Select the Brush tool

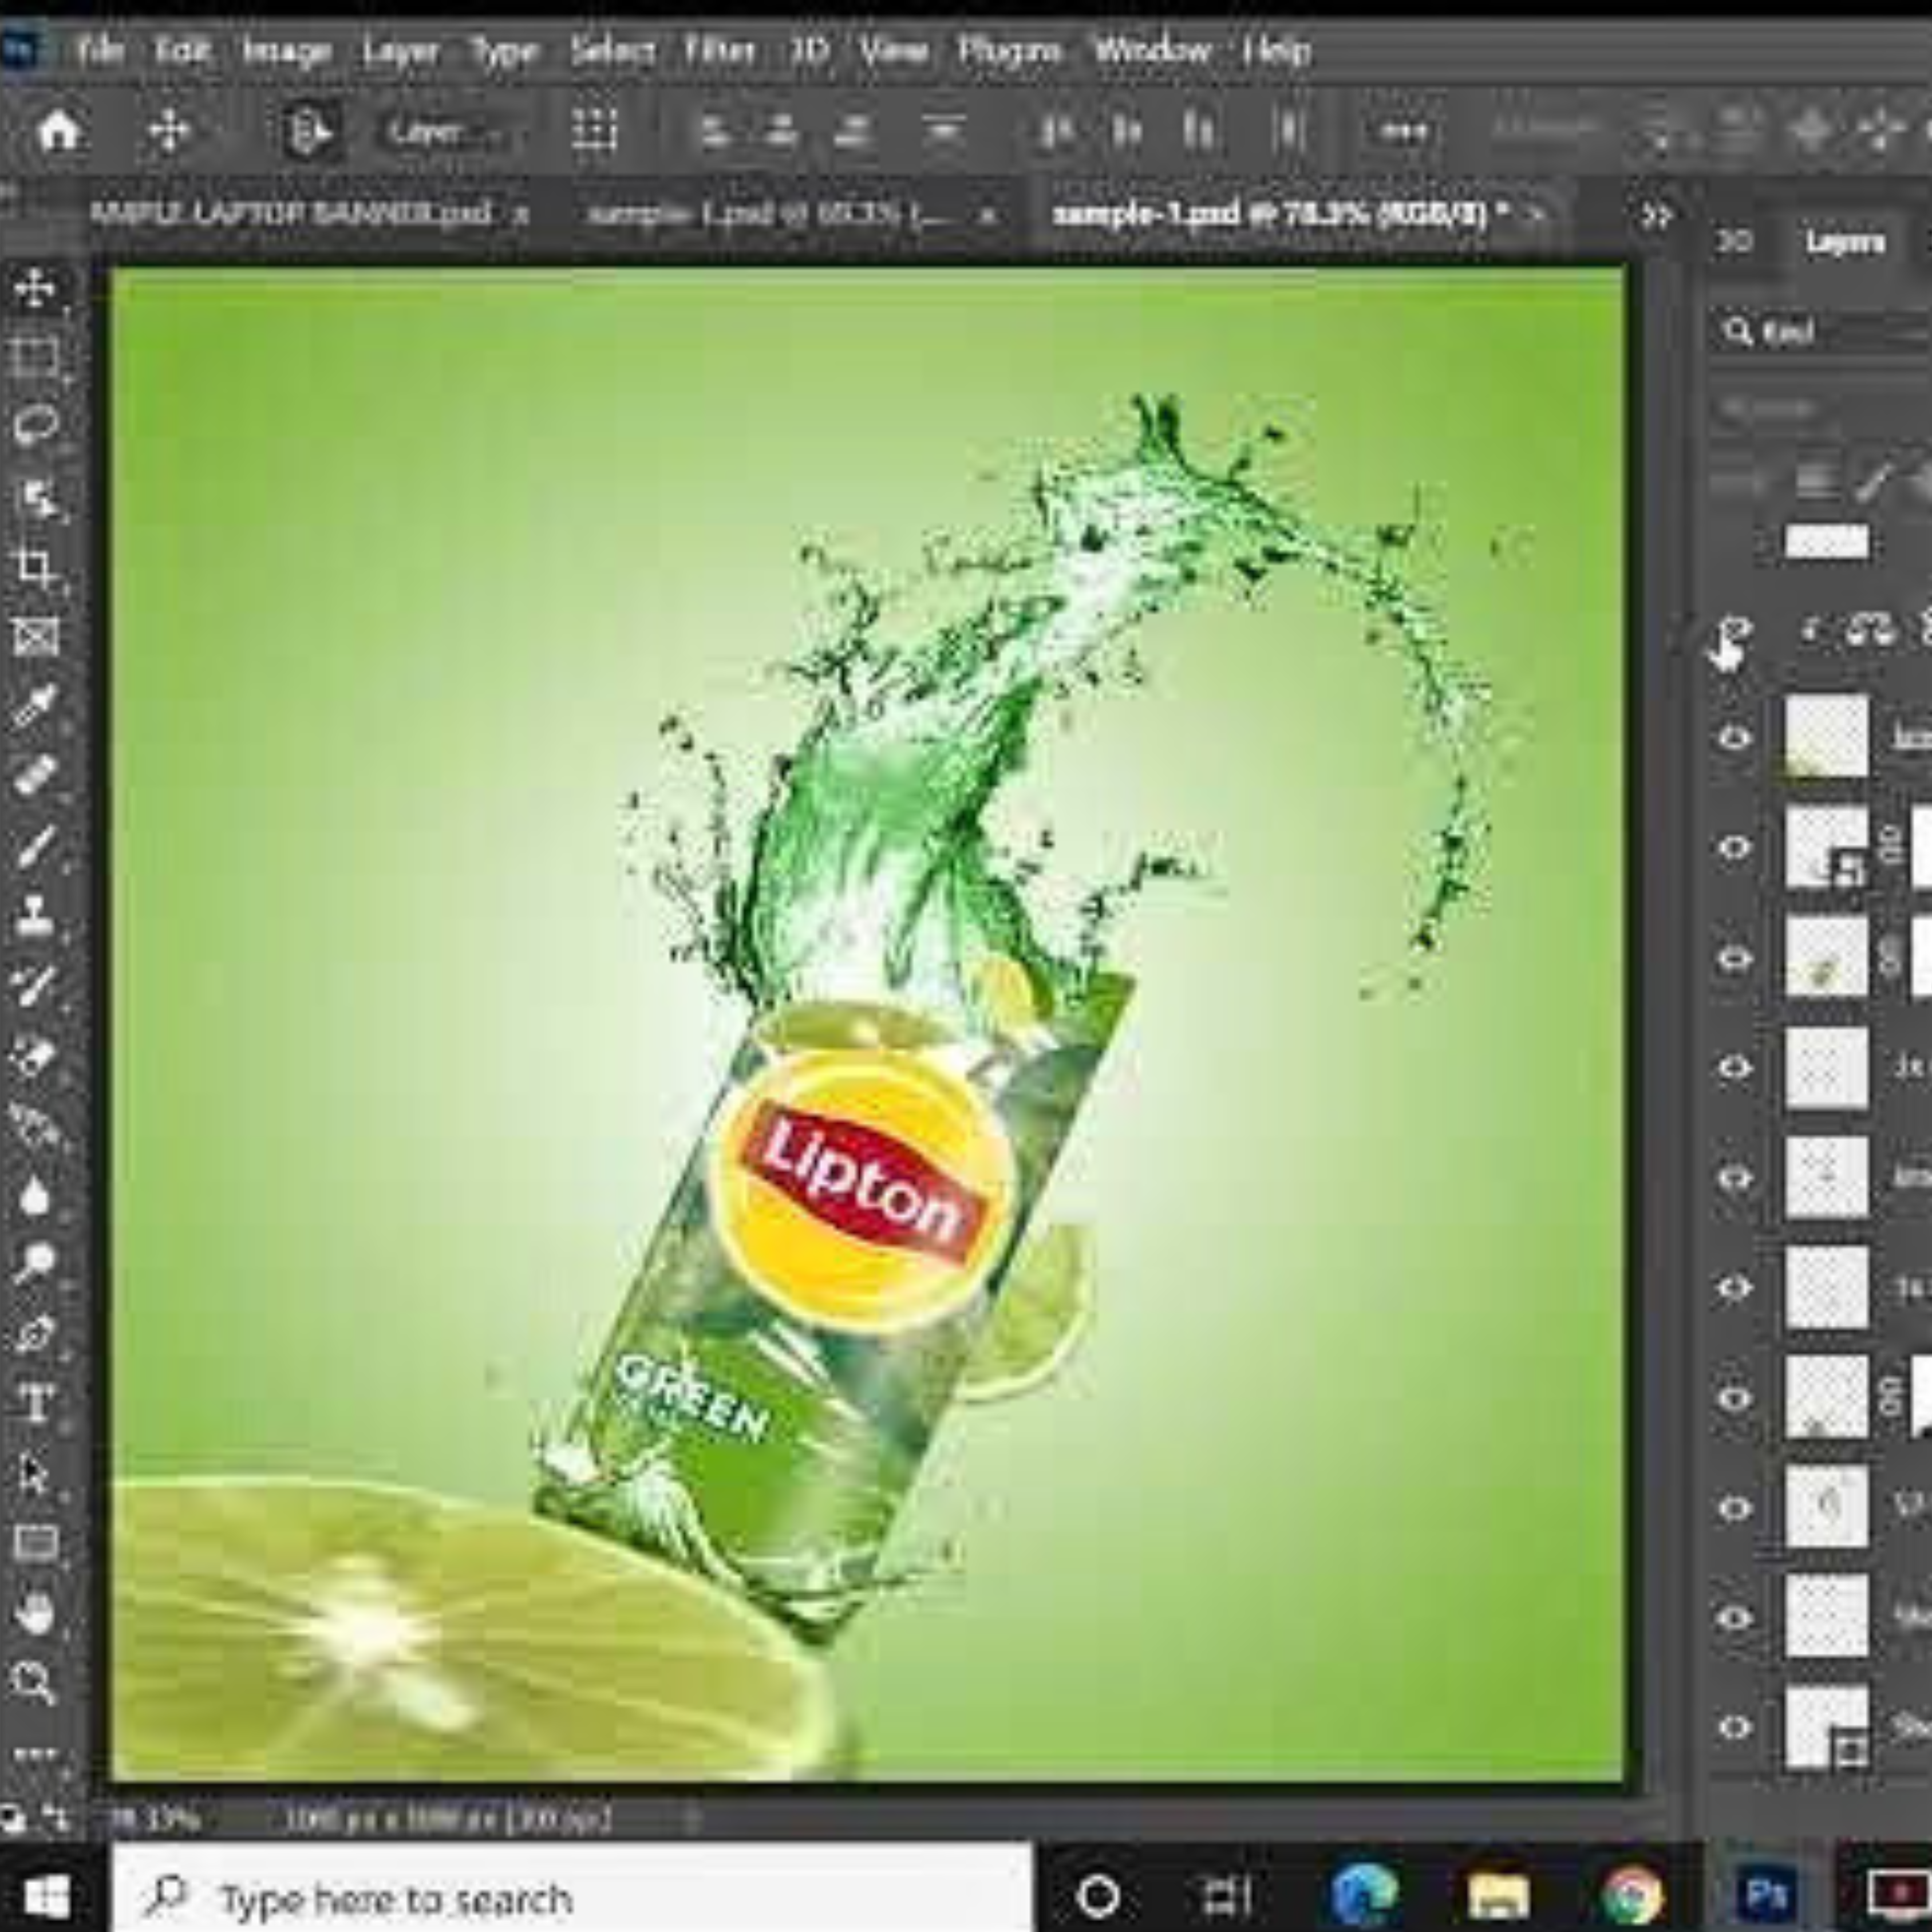35,846
